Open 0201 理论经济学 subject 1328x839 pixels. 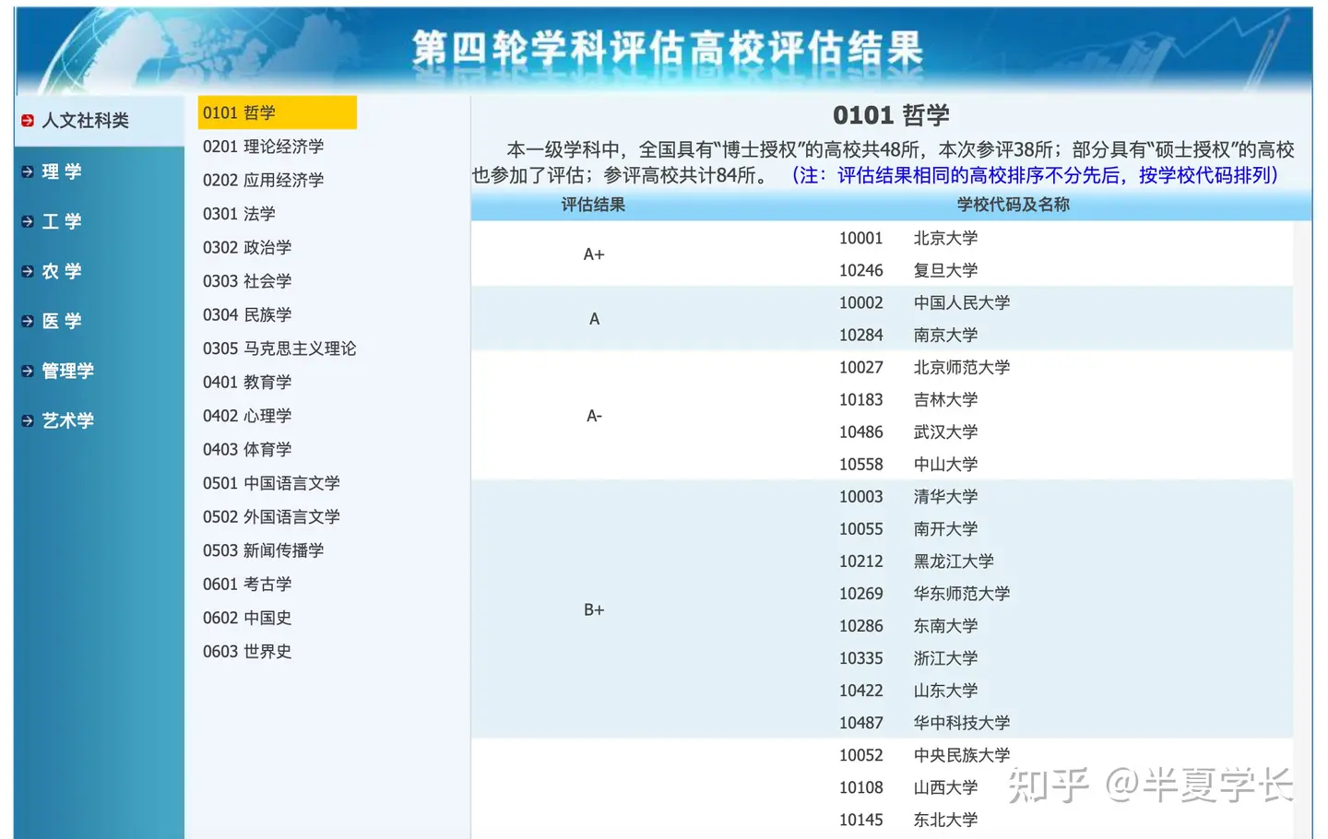tap(263, 147)
